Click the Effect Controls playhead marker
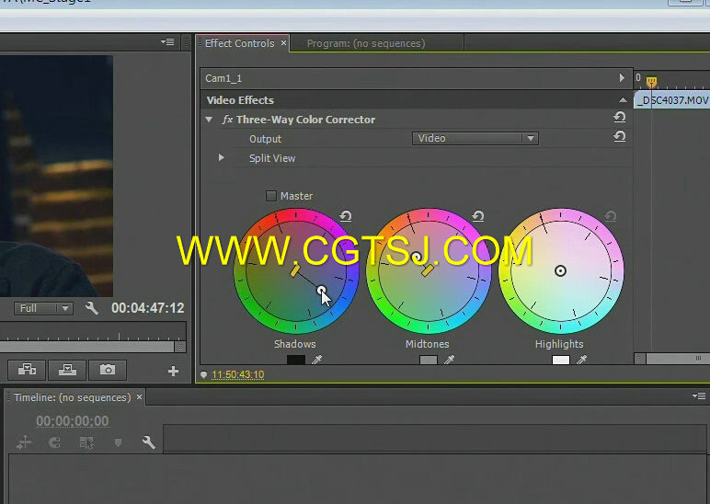This screenshot has height=504, width=710. point(651,82)
